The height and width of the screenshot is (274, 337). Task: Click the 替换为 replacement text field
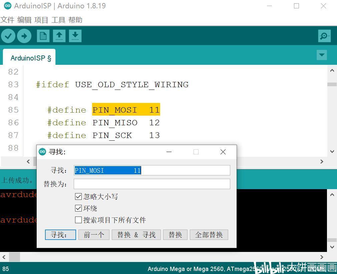point(152,184)
